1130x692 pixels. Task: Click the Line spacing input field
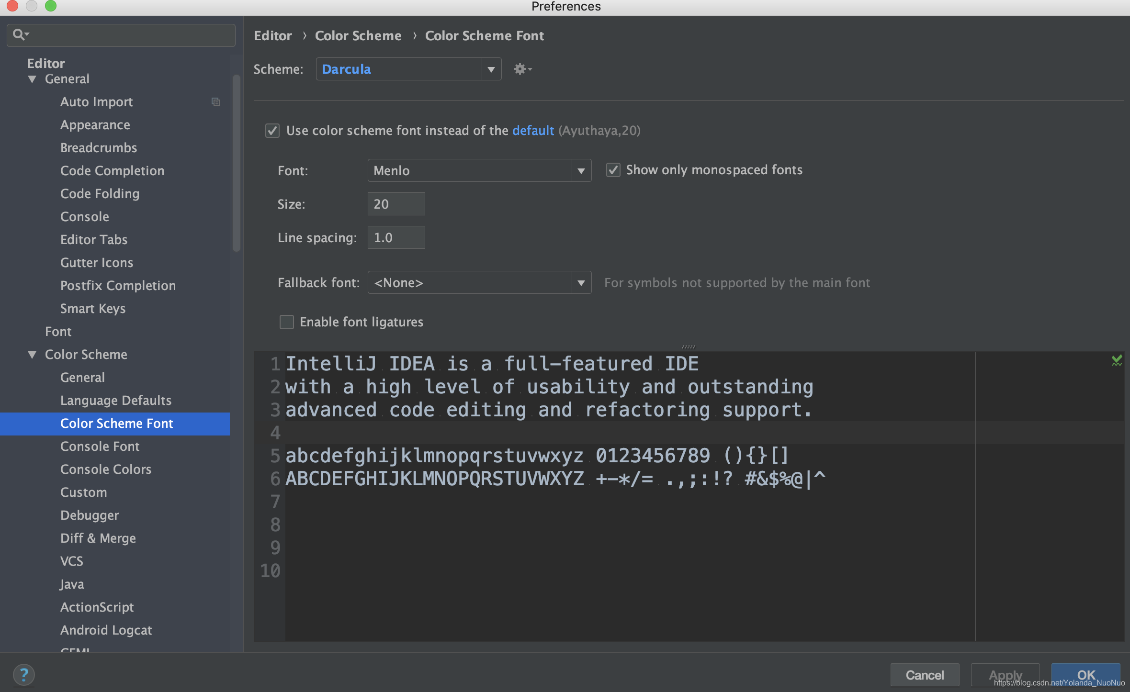[396, 238]
